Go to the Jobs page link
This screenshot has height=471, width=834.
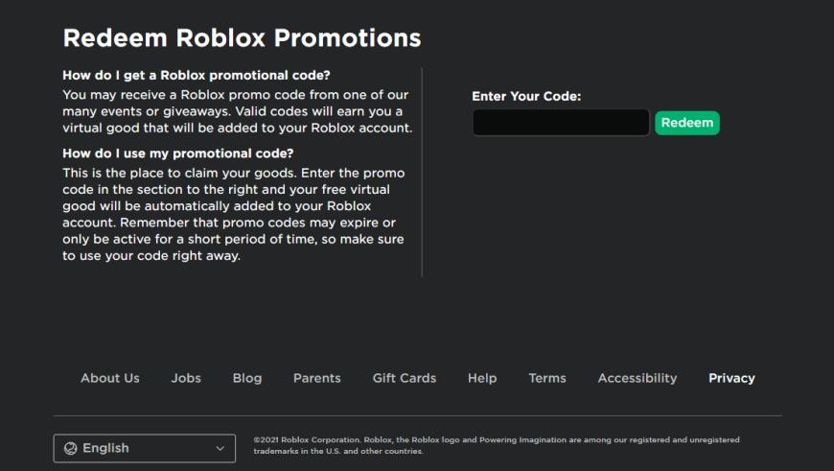coord(186,378)
